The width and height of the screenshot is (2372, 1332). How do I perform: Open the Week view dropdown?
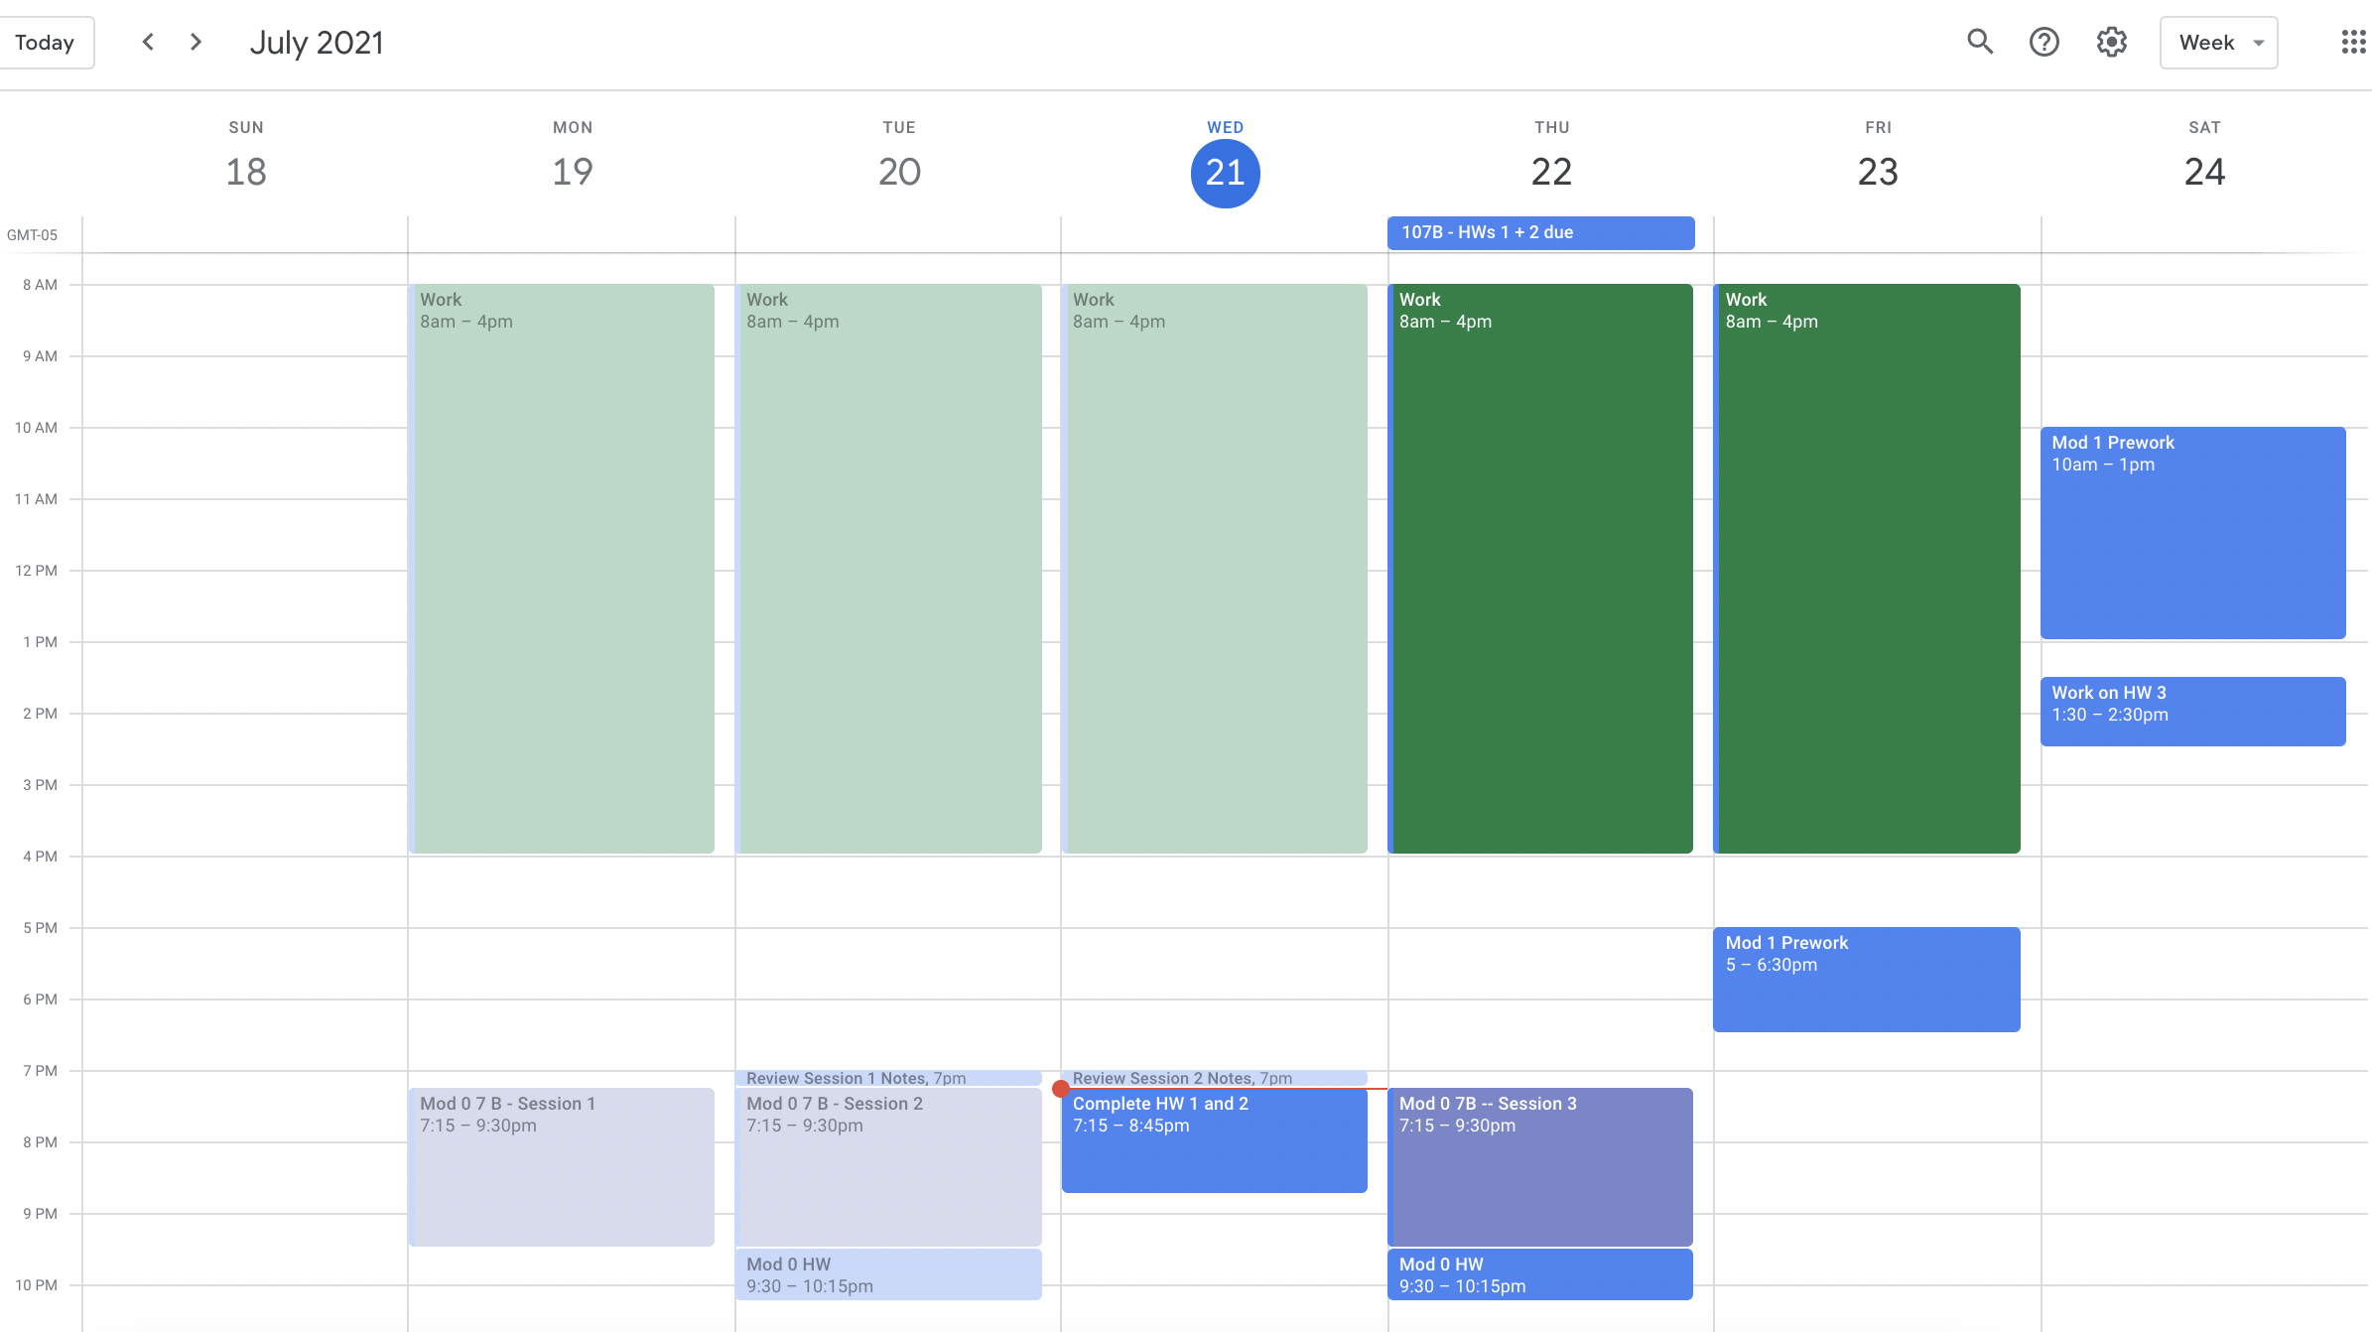pos(2219,43)
